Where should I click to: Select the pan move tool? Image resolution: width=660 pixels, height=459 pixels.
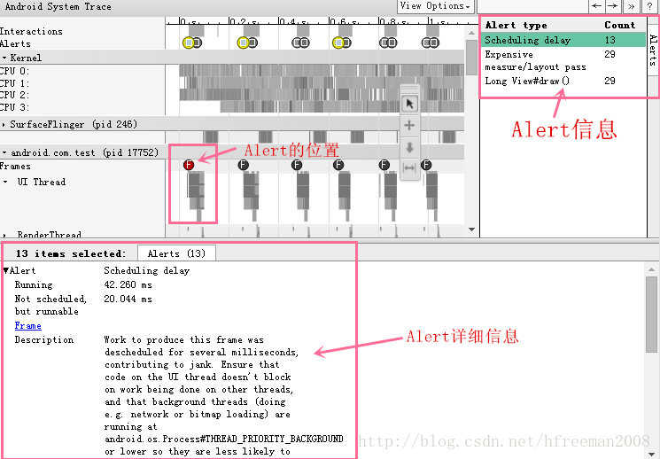point(409,125)
